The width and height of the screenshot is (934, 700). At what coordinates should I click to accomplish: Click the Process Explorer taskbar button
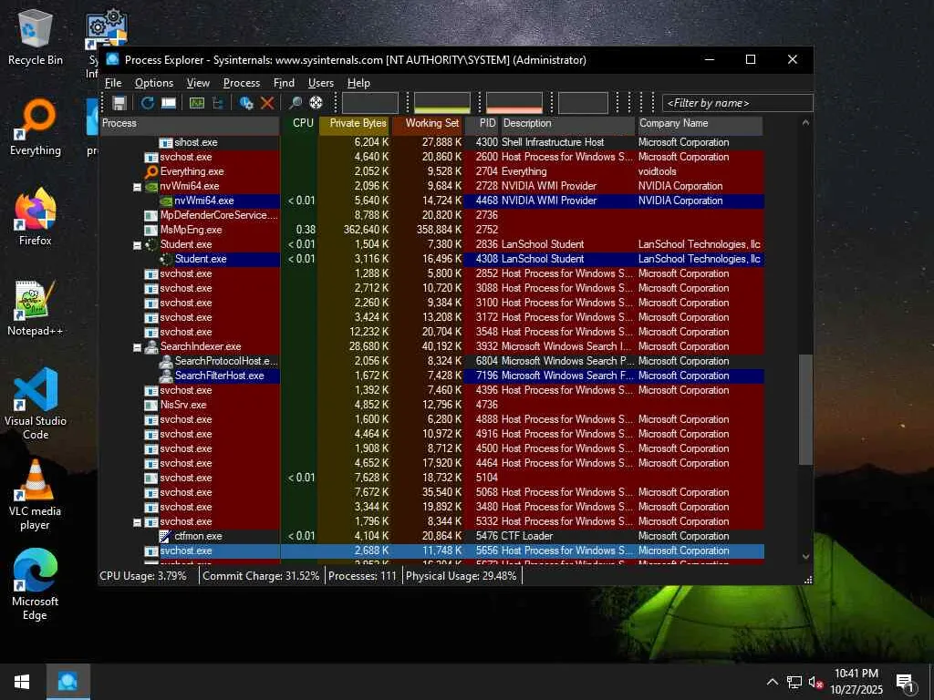[67, 682]
